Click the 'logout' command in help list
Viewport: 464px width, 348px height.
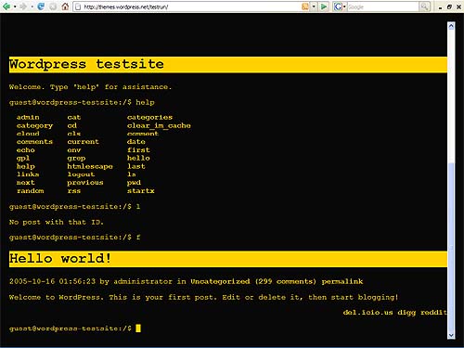click(81, 174)
